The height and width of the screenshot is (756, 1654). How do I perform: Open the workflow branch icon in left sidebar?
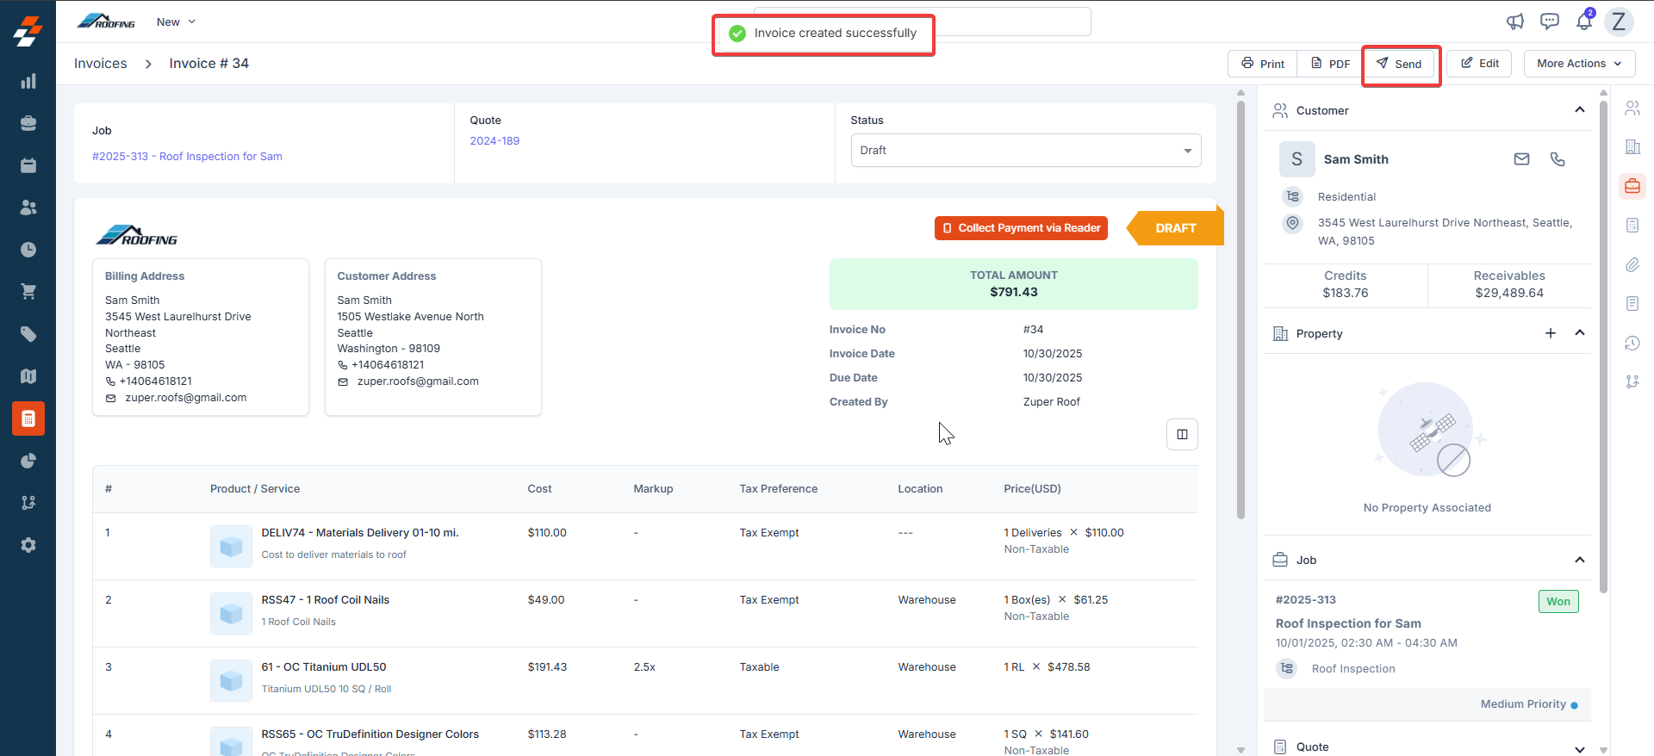(x=28, y=503)
